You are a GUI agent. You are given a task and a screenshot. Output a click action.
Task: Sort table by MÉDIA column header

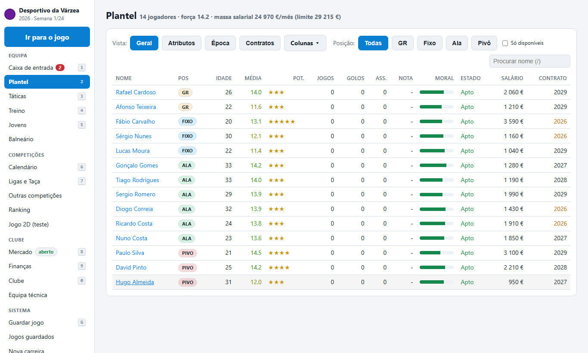(x=253, y=78)
